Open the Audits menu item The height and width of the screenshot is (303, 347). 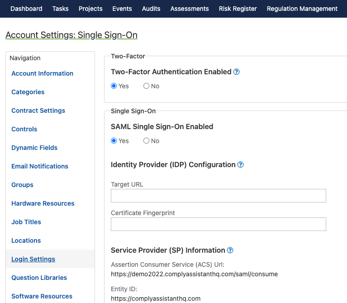(151, 9)
